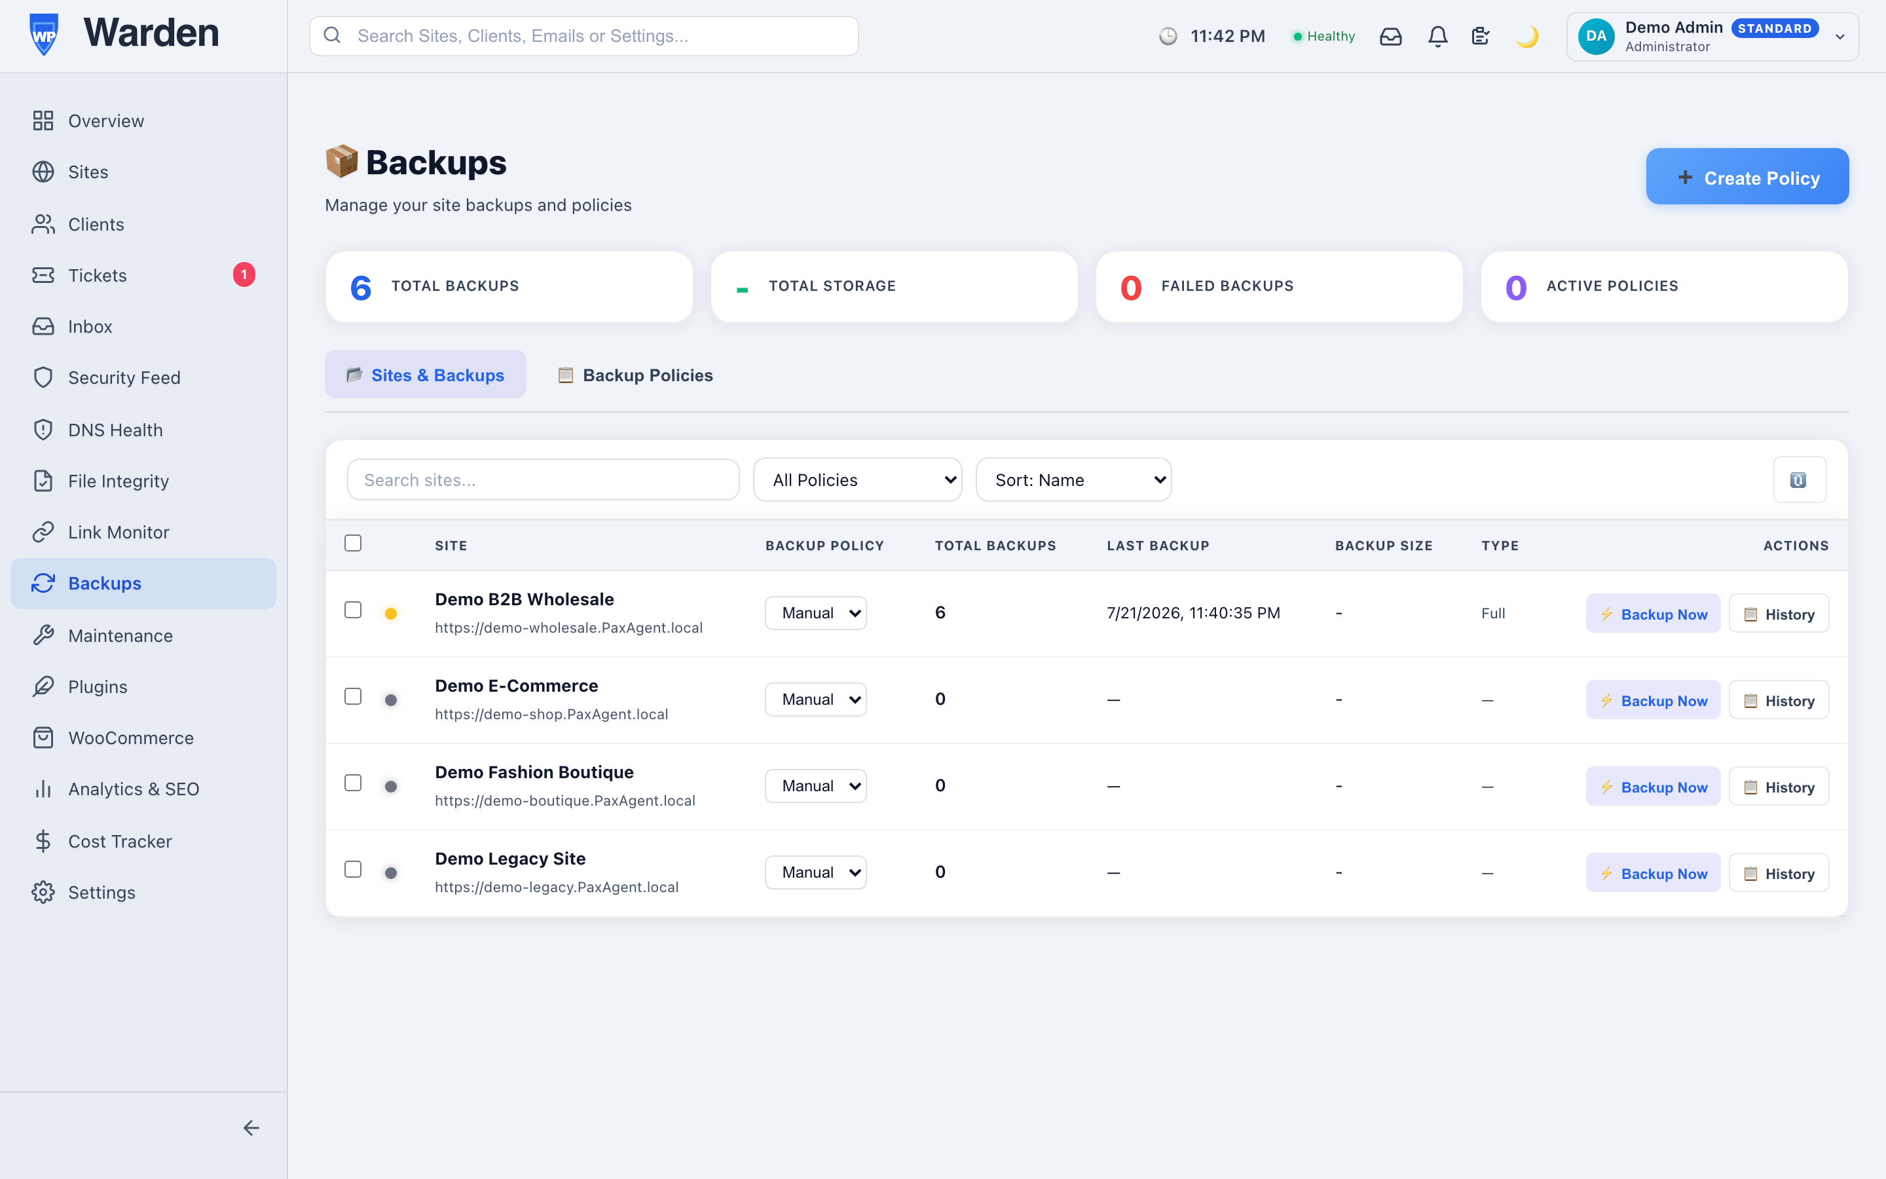1886x1179 pixels.
Task: Run Backup Now for Demo E-Commerce
Action: (x=1653, y=700)
